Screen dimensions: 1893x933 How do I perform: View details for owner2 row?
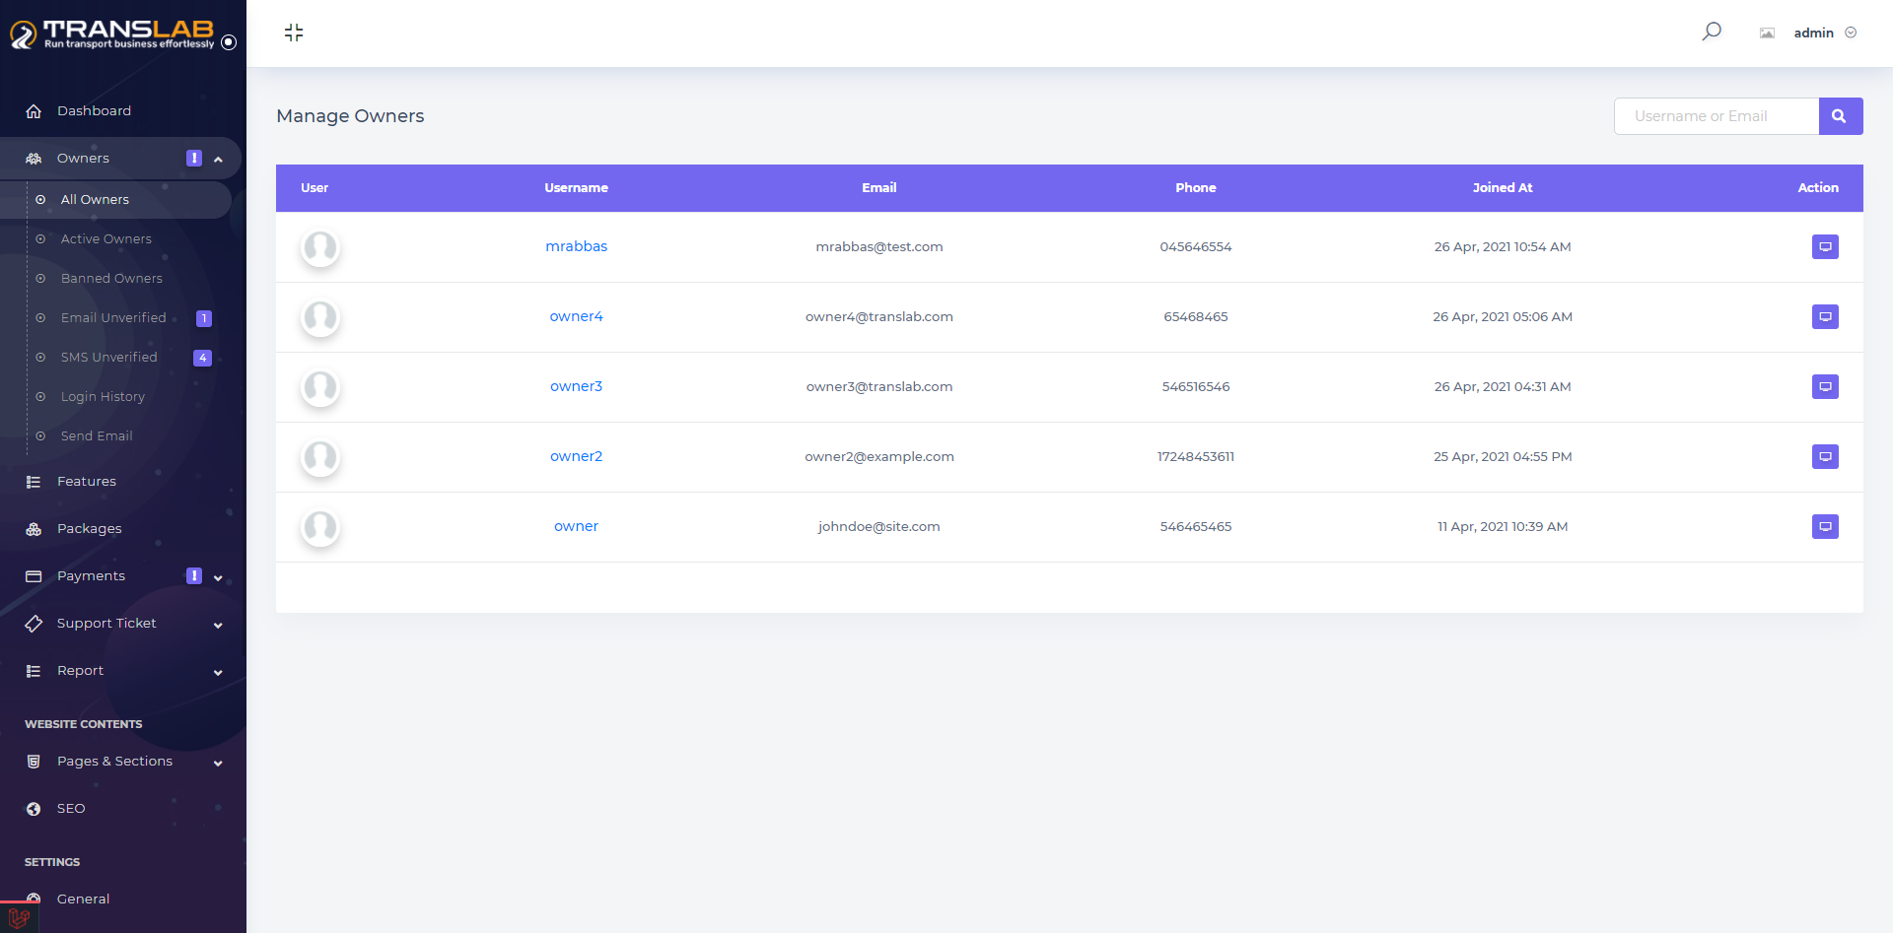[1825, 456]
